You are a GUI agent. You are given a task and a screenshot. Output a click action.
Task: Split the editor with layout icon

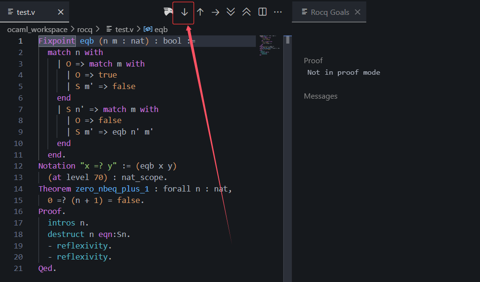pyautogui.click(x=263, y=12)
